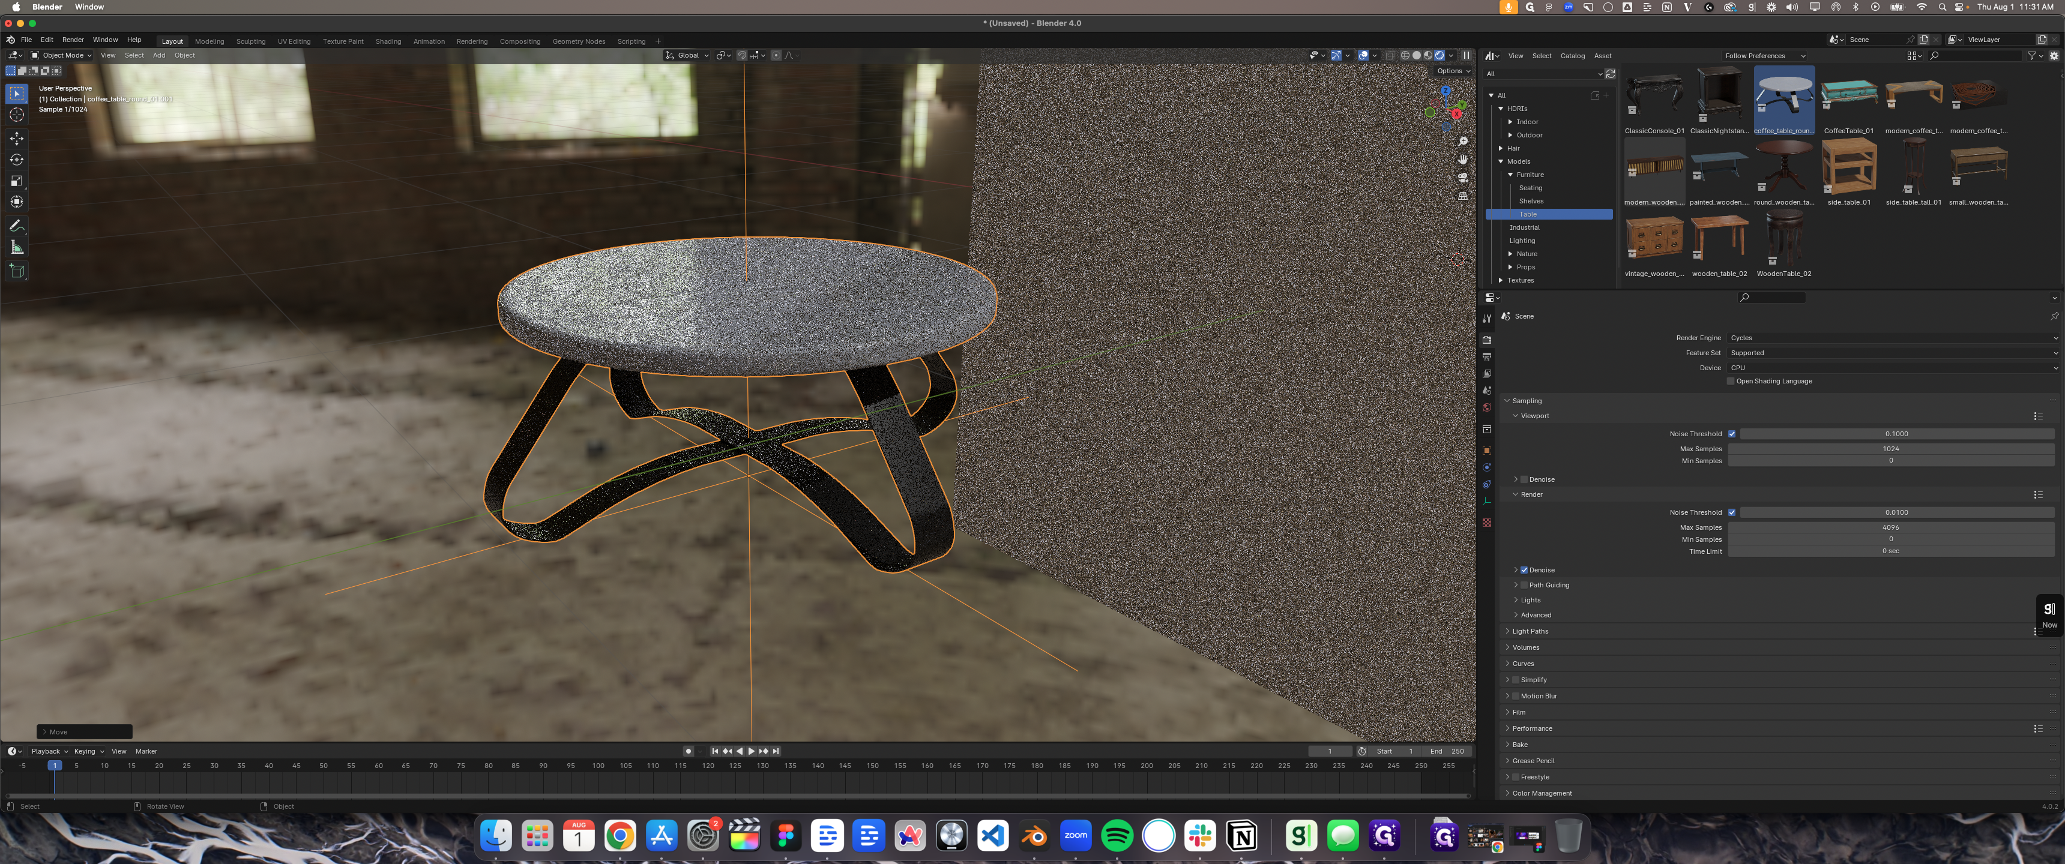Switch to the Shading workspace tab
This screenshot has height=864, width=2065.
388,41
